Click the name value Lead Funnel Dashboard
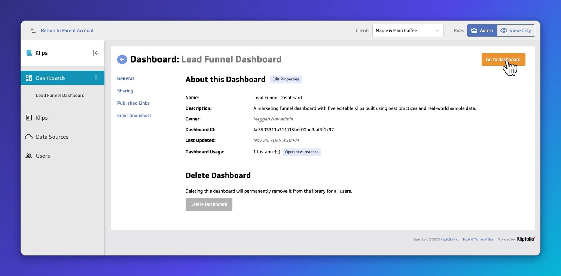Screen dimensions: 561x276 pos(278,98)
